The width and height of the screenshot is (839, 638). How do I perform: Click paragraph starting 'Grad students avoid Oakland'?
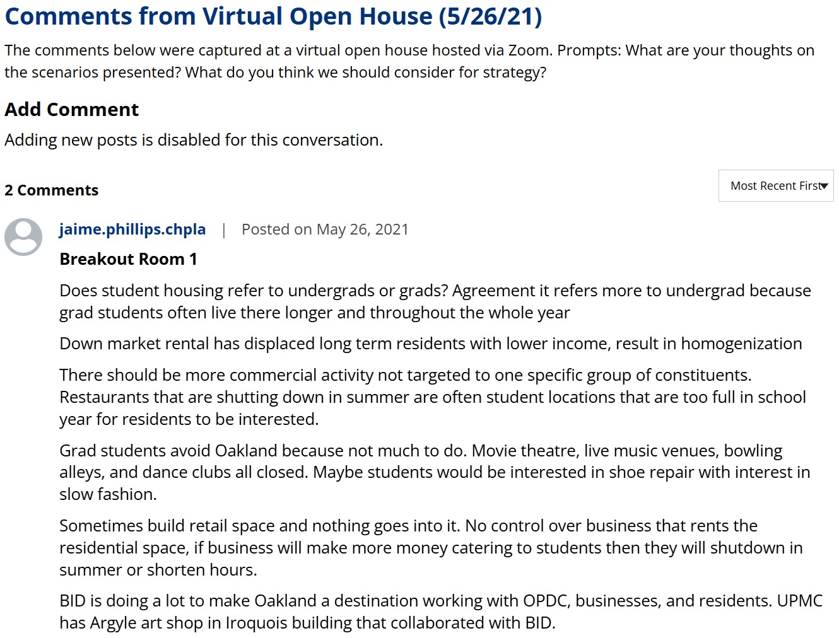(435, 472)
